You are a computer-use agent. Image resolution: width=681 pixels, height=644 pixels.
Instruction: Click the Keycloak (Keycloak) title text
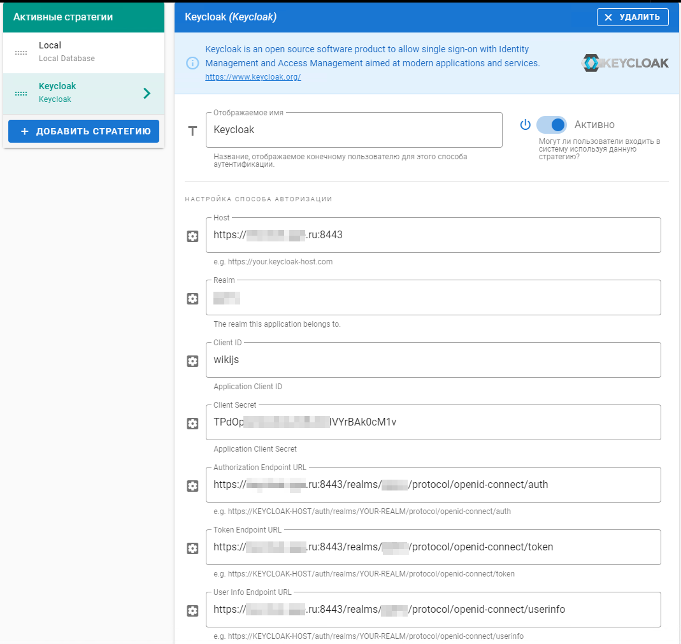pos(231,17)
